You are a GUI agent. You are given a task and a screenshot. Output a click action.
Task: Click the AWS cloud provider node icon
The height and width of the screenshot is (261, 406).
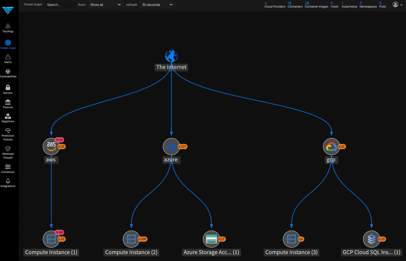pyautogui.click(x=51, y=146)
